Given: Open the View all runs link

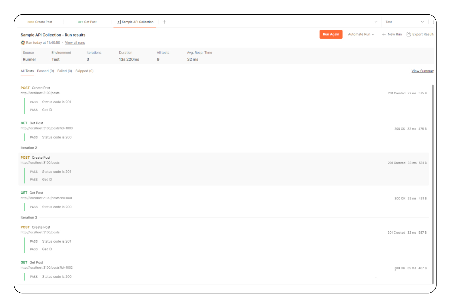Looking at the screenshot, I should coord(75,42).
